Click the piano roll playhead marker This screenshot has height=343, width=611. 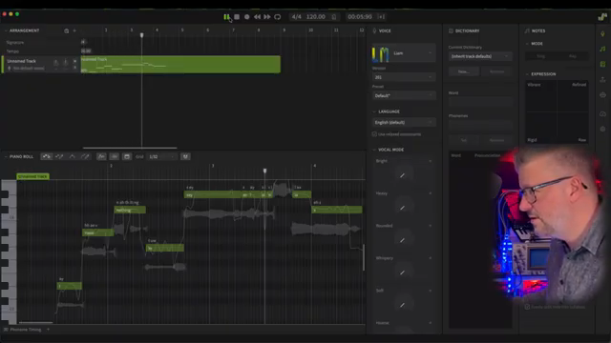click(x=265, y=171)
